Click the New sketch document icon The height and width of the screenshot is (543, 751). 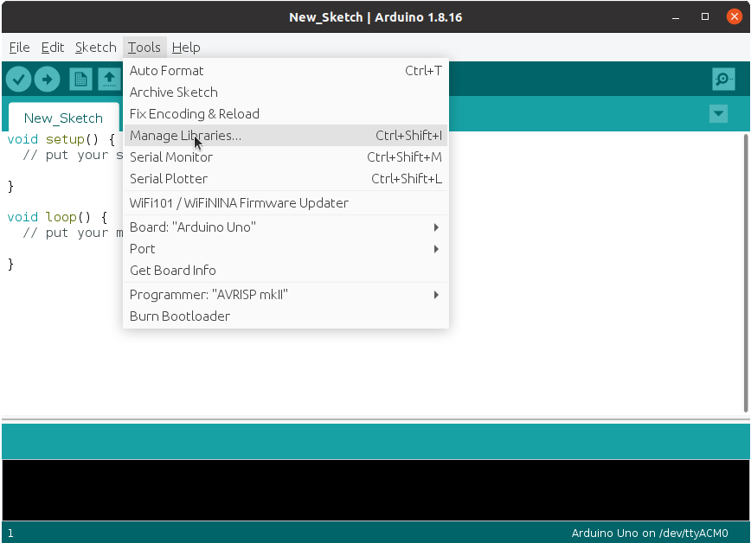80,79
